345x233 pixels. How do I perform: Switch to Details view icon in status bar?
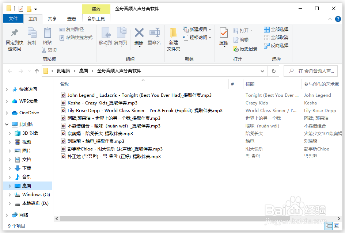click(329, 226)
